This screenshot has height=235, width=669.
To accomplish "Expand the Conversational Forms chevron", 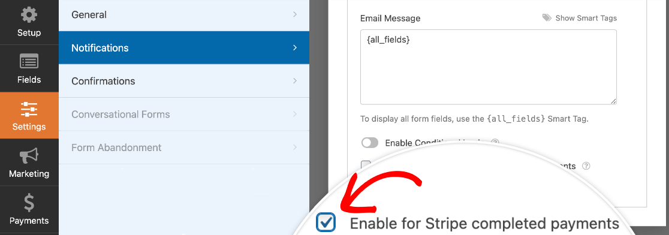I will (x=295, y=115).
